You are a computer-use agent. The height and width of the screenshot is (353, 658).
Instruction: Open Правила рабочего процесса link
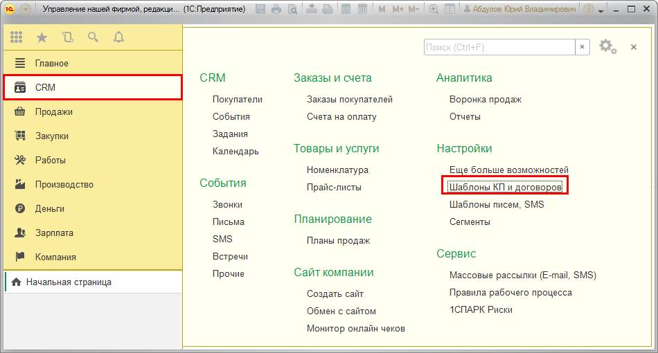[510, 293]
